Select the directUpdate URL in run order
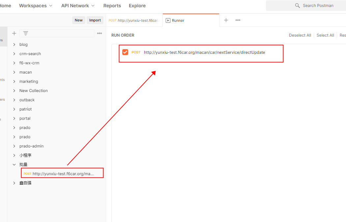346x222 pixels. click(204, 52)
